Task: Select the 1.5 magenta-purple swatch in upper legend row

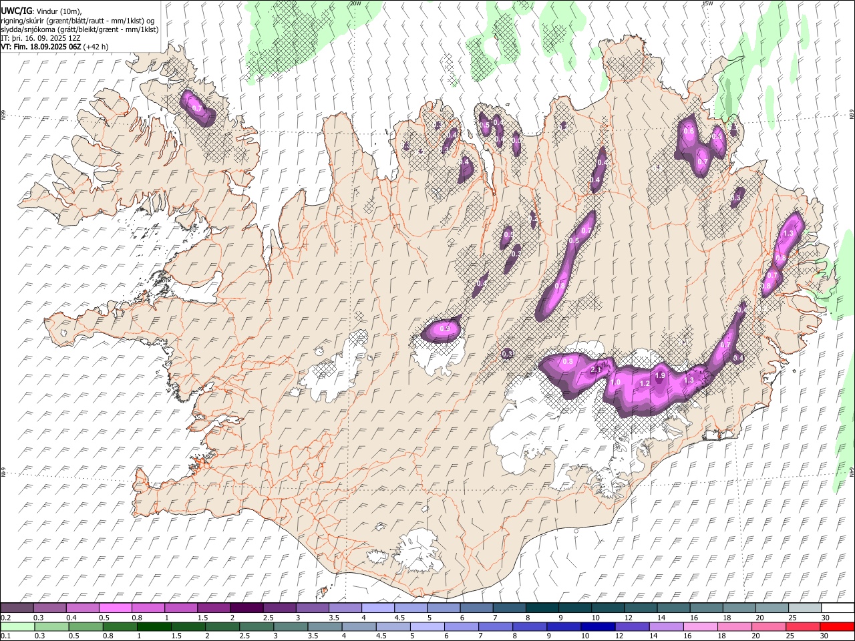Action: [x=213, y=608]
